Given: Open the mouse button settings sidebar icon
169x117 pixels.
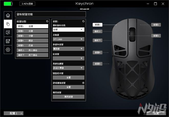Looking at the screenshot, I should [x=8, y=24].
